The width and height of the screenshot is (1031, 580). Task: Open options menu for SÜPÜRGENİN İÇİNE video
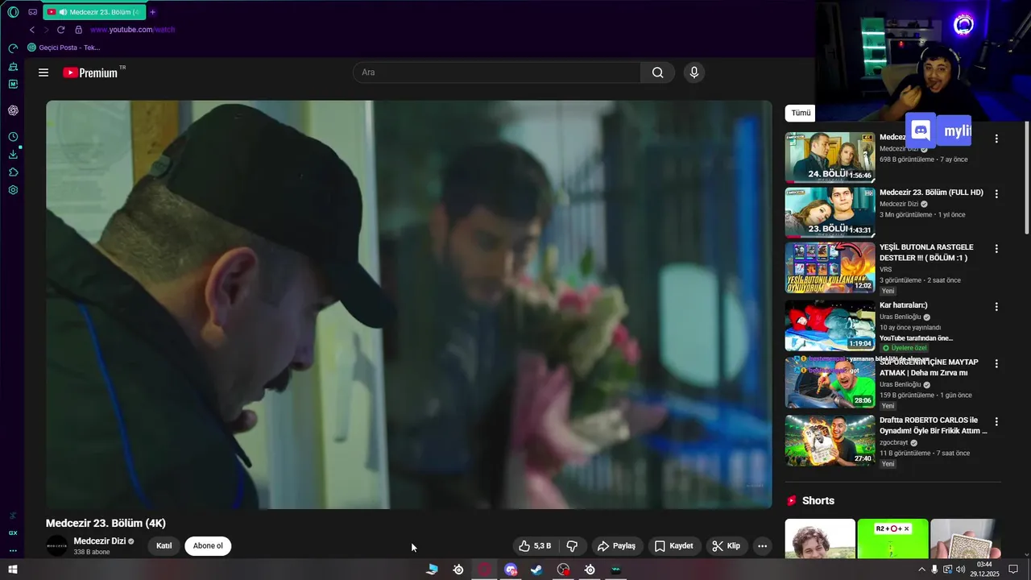tap(996, 363)
